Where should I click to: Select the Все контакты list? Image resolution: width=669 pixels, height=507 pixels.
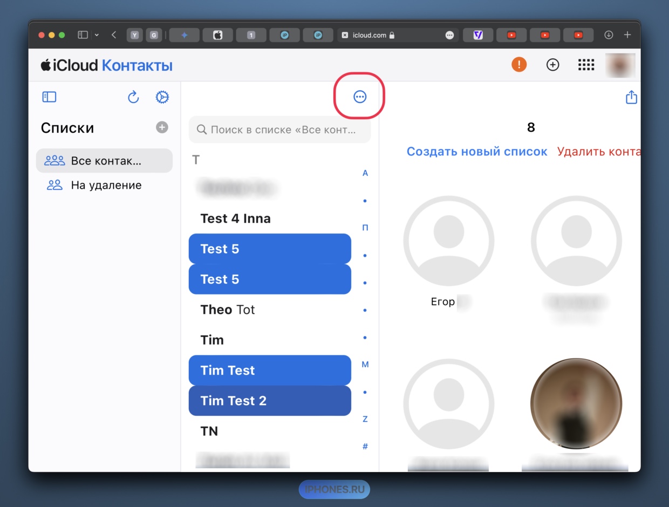coord(104,161)
